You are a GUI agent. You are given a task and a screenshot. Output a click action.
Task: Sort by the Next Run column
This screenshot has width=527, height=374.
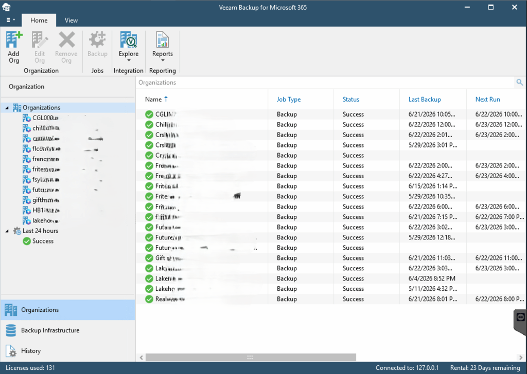tap(488, 99)
